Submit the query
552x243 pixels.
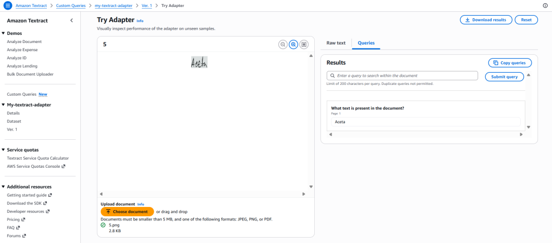504,77
